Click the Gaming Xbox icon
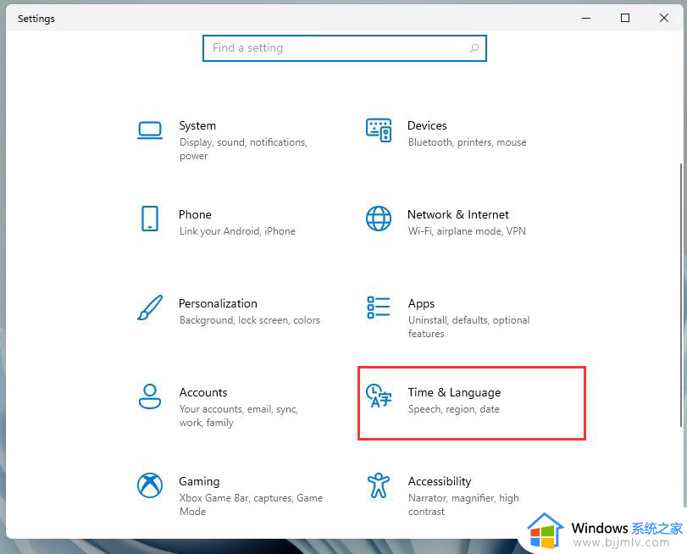This screenshot has width=687, height=554. (x=150, y=485)
